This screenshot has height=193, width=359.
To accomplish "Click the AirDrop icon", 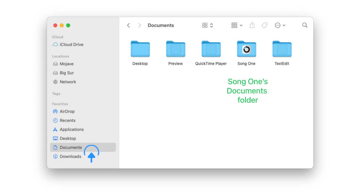I will coord(55,111).
